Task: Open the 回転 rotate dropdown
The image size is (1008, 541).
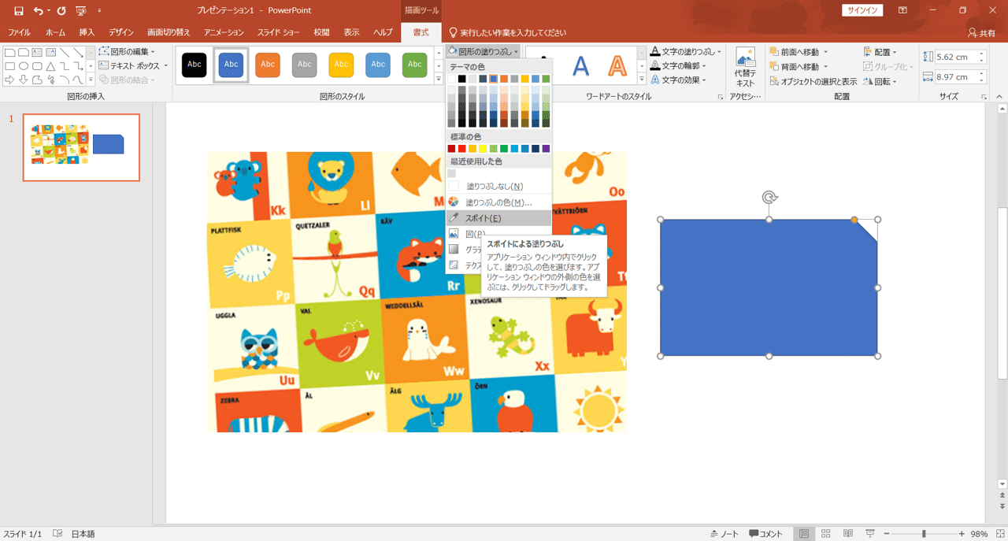Action: [880, 81]
